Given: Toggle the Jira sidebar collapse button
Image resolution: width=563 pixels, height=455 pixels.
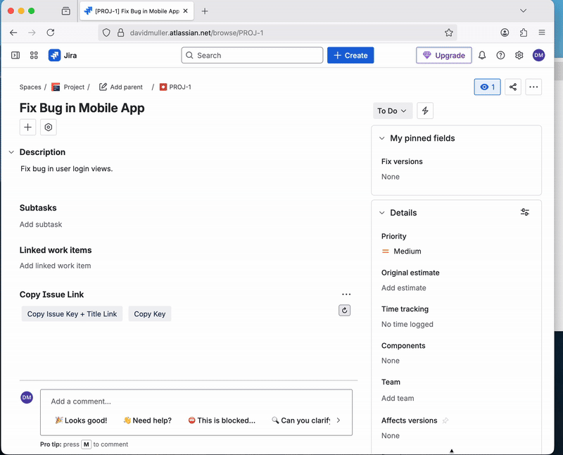Looking at the screenshot, I should pos(15,56).
